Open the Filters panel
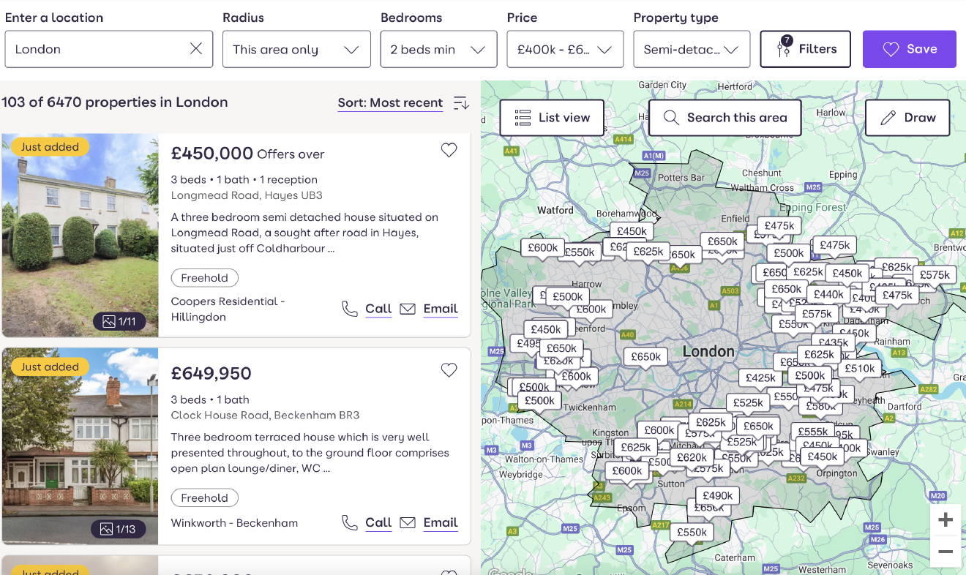This screenshot has width=966, height=575. (806, 49)
